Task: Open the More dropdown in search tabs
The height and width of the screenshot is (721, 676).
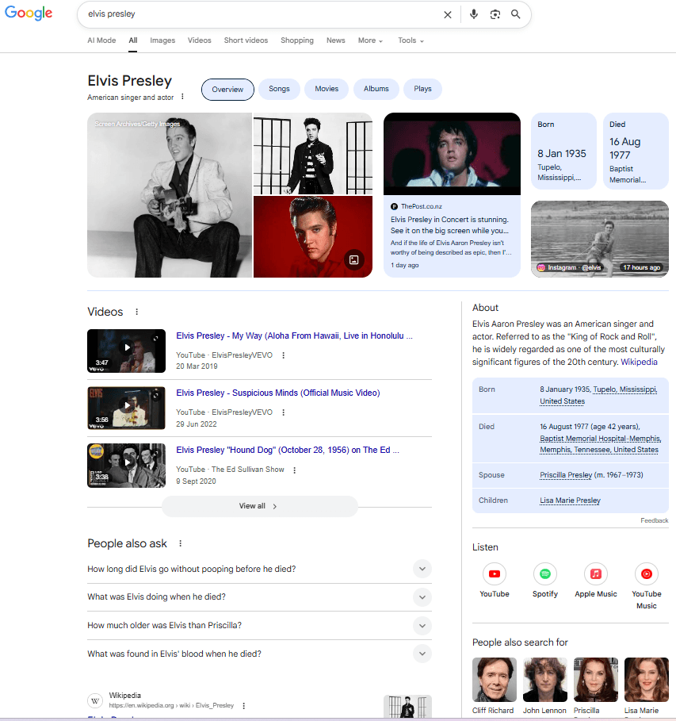Action: 370,40
